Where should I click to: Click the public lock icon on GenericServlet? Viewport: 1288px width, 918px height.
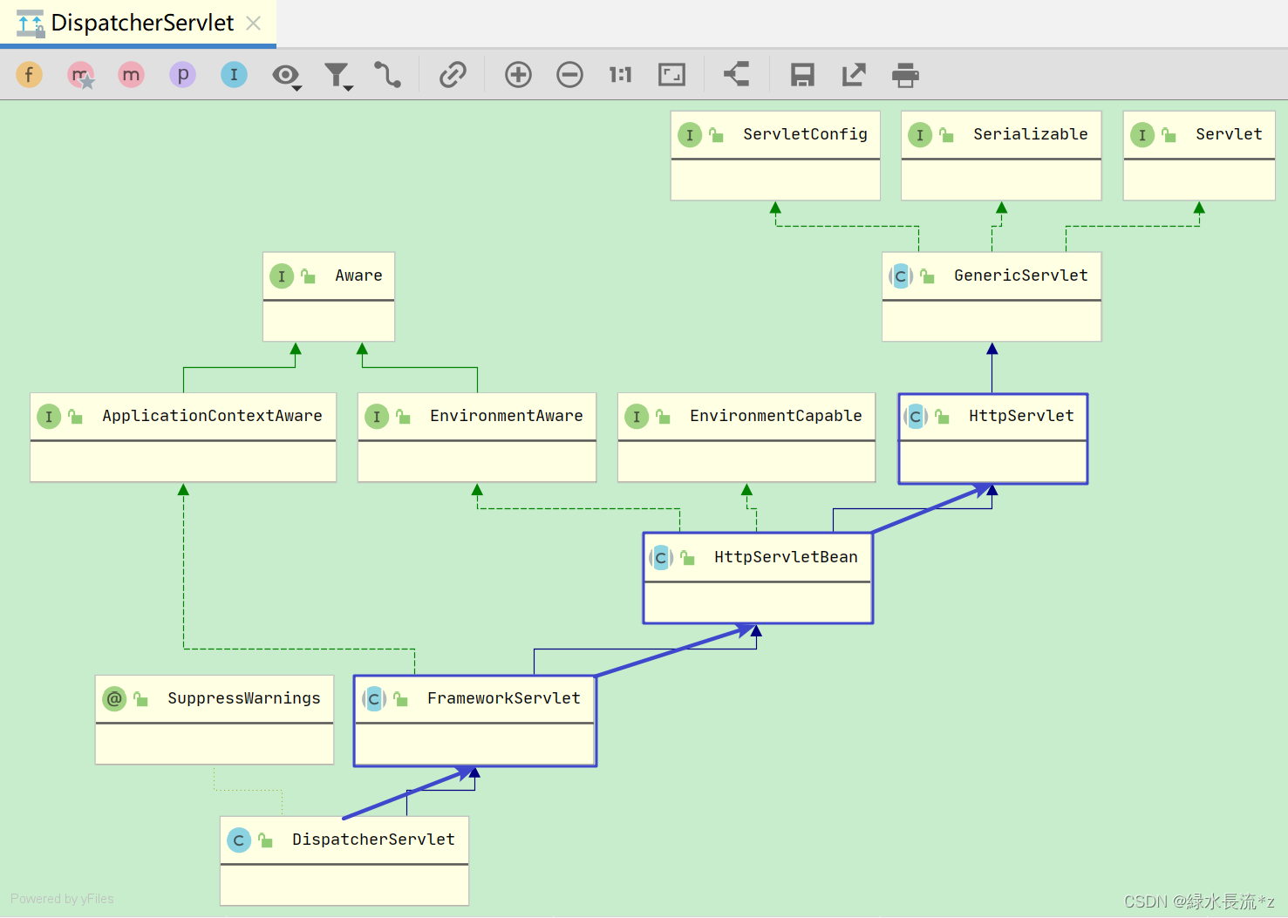[x=927, y=275]
